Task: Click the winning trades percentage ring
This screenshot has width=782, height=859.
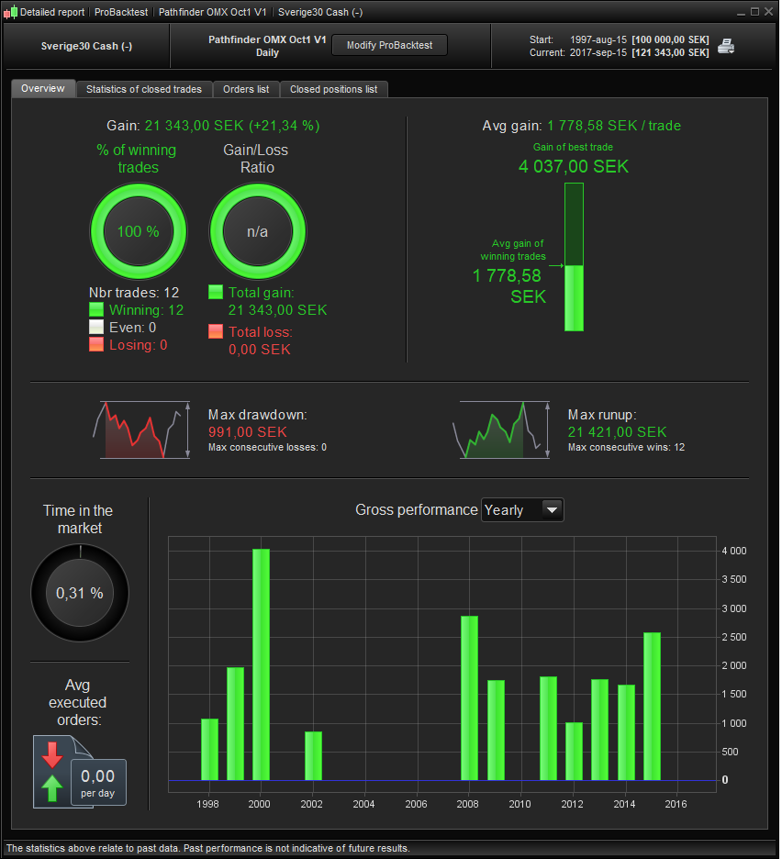Action: pos(138,231)
